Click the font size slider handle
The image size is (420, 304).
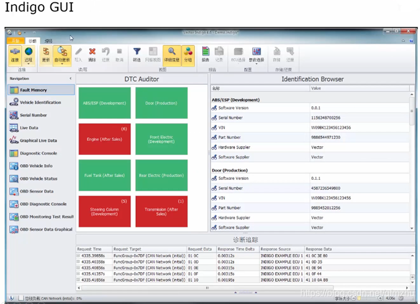359,298
